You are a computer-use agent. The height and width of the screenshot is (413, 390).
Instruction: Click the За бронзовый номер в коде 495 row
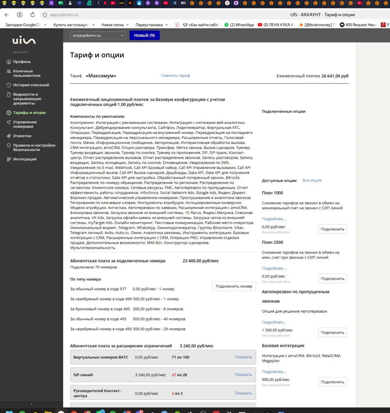pos(127,309)
